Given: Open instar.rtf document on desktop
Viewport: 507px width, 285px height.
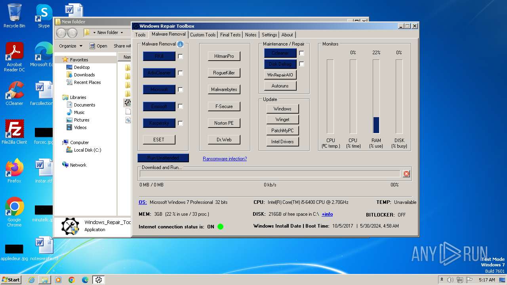Looking at the screenshot, I should (44, 171).
